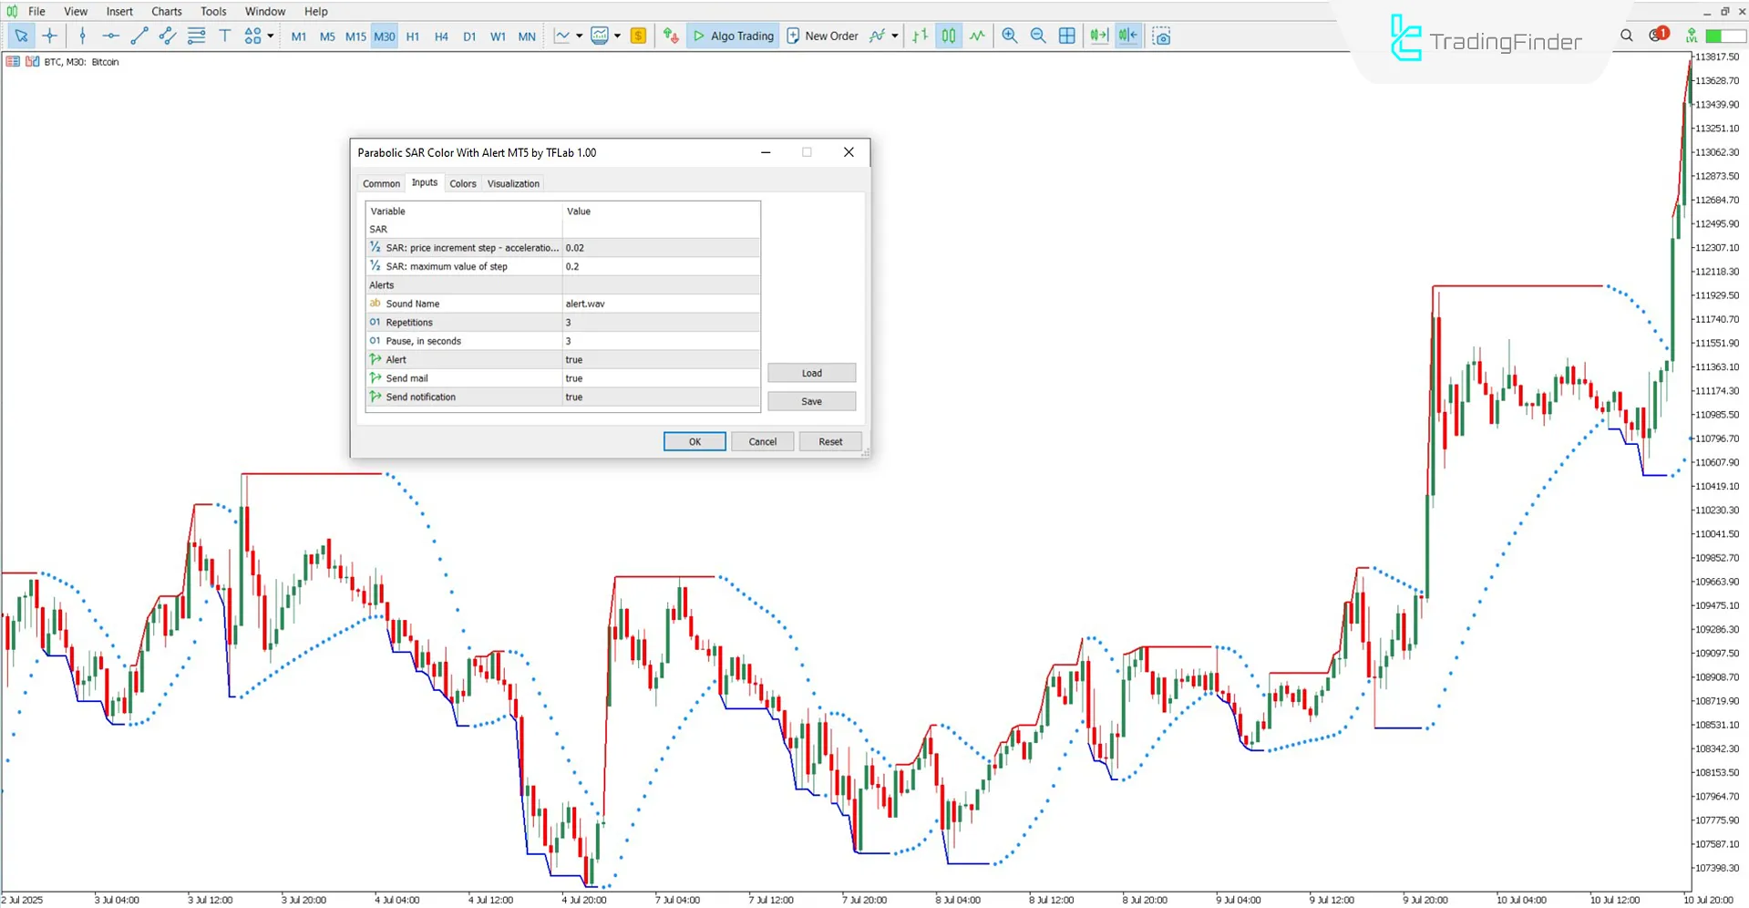The width and height of the screenshot is (1749, 908).
Task: Select the Crosshair tool
Action: pyautogui.click(x=50, y=36)
